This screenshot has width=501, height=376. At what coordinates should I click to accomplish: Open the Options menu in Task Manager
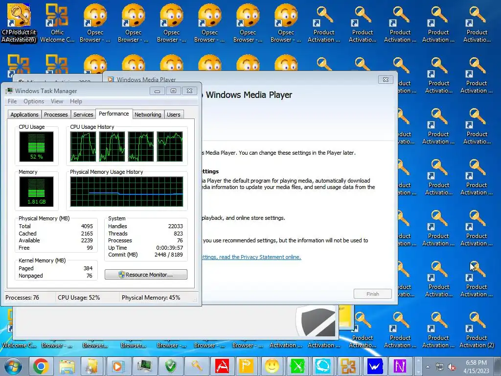[x=34, y=101]
